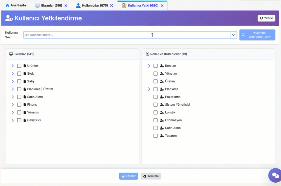The width and height of the screenshot is (281, 186).
Task: Close the Ekranlar (516) tab
Action: point(66,5)
